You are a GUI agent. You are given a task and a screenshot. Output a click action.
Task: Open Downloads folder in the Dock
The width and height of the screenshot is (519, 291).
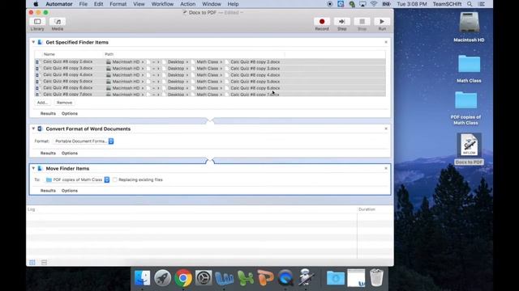click(336, 278)
